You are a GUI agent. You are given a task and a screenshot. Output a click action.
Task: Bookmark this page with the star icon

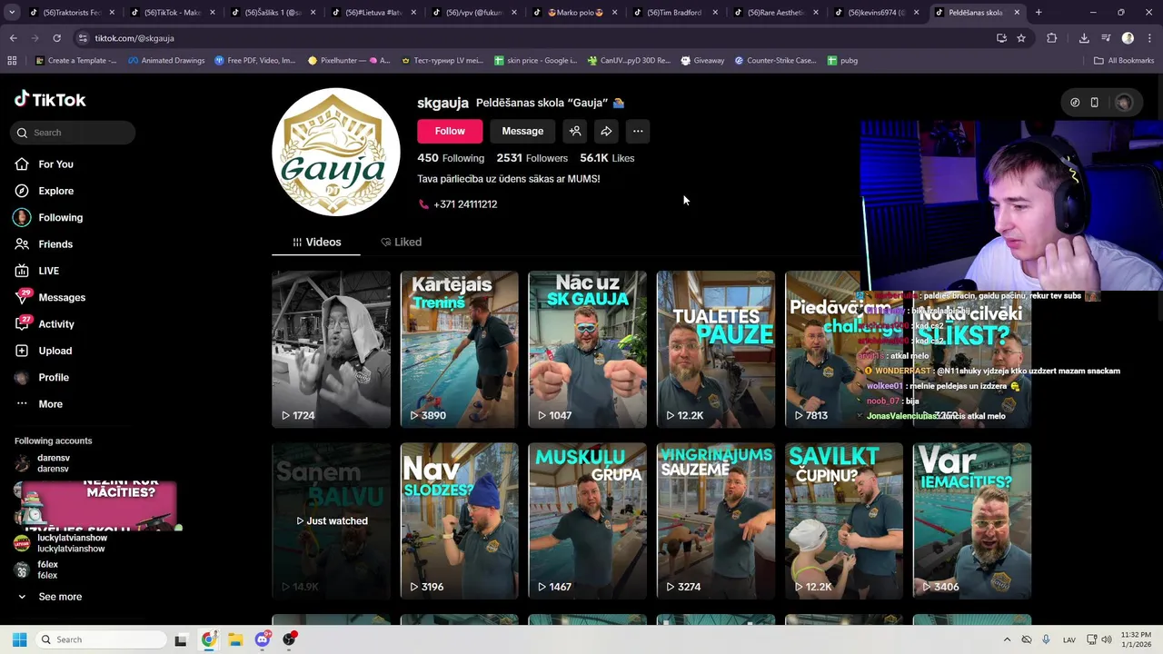click(x=1021, y=38)
